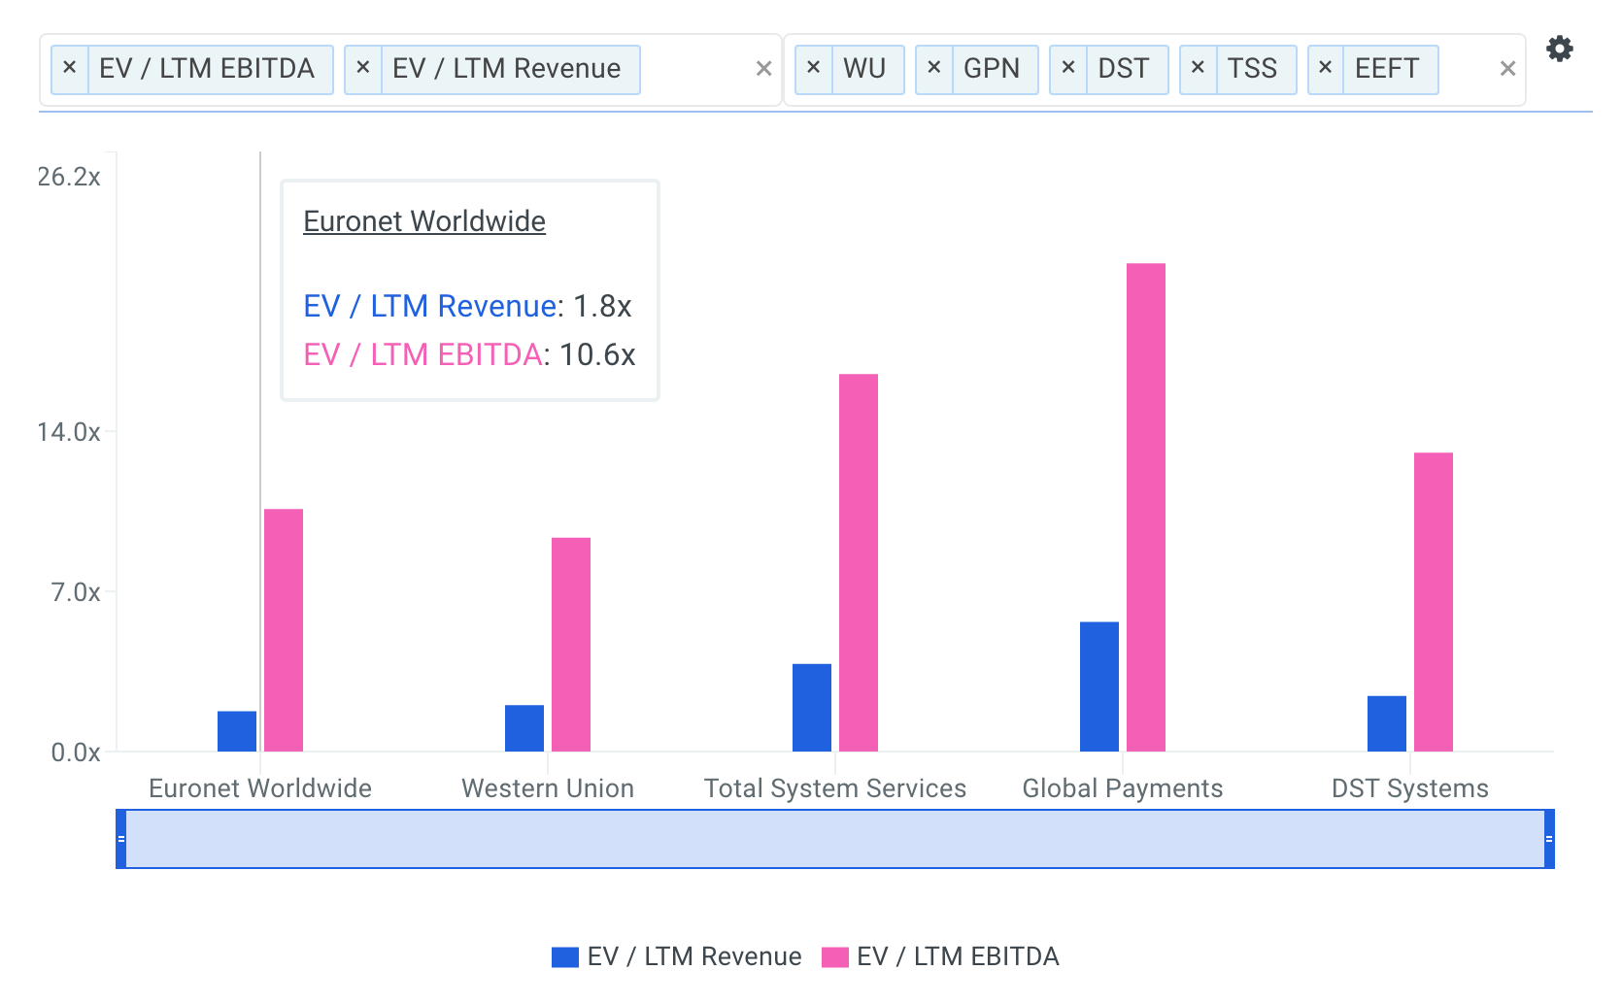Click the blue EV / LTM Revenue legend swatch
The image size is (1622, 1004).
[x=565, y=957]
